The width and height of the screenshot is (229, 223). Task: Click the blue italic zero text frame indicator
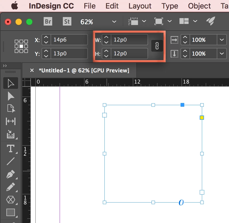click(x=181, y=203)
